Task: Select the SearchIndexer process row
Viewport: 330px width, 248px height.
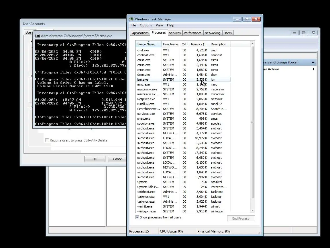Action: pos(183,109)
